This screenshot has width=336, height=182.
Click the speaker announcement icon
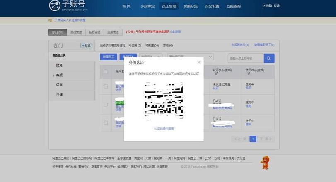click(x=50, y=20)
